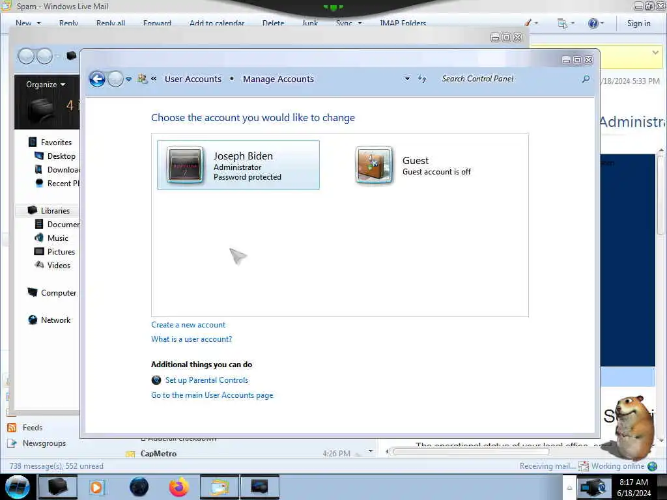Select the User Accounts breadcrumb
Image resolution: width=667 pixels, height=500 pixels.
pyautogui.click(x=193, y=79)
